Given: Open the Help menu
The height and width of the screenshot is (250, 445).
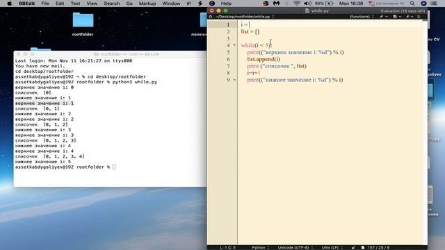Looking at the screenshot, I should 226,3.
